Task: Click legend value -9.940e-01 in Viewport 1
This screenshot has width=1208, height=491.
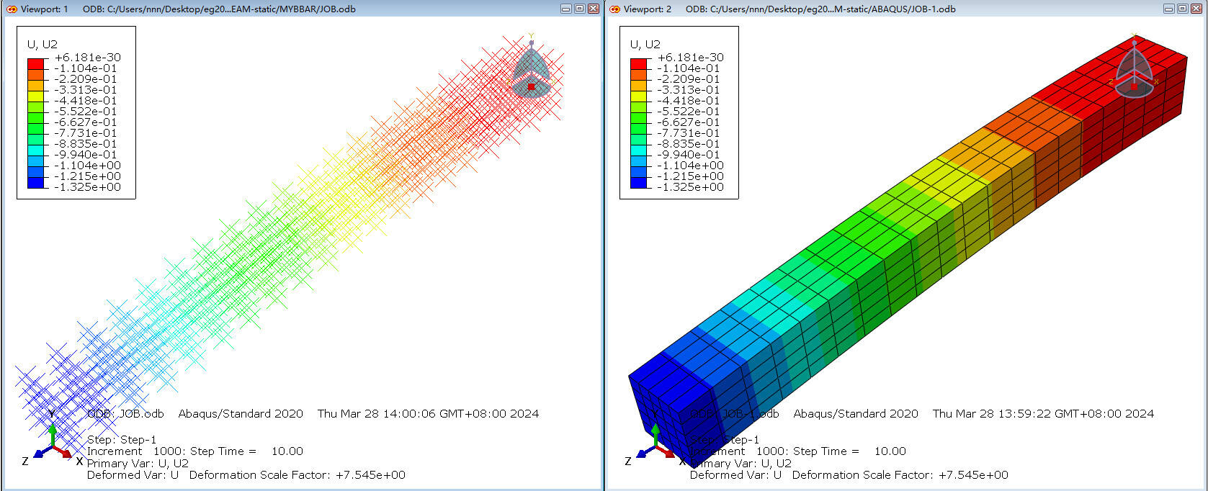Action: [x=86, y=155]
